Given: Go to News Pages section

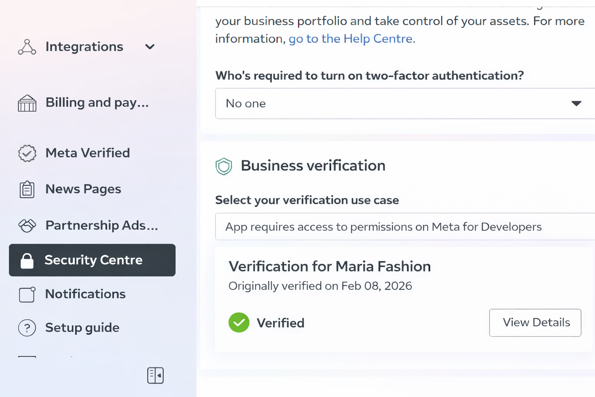Looking at the screenshot, I should (83, 189).
